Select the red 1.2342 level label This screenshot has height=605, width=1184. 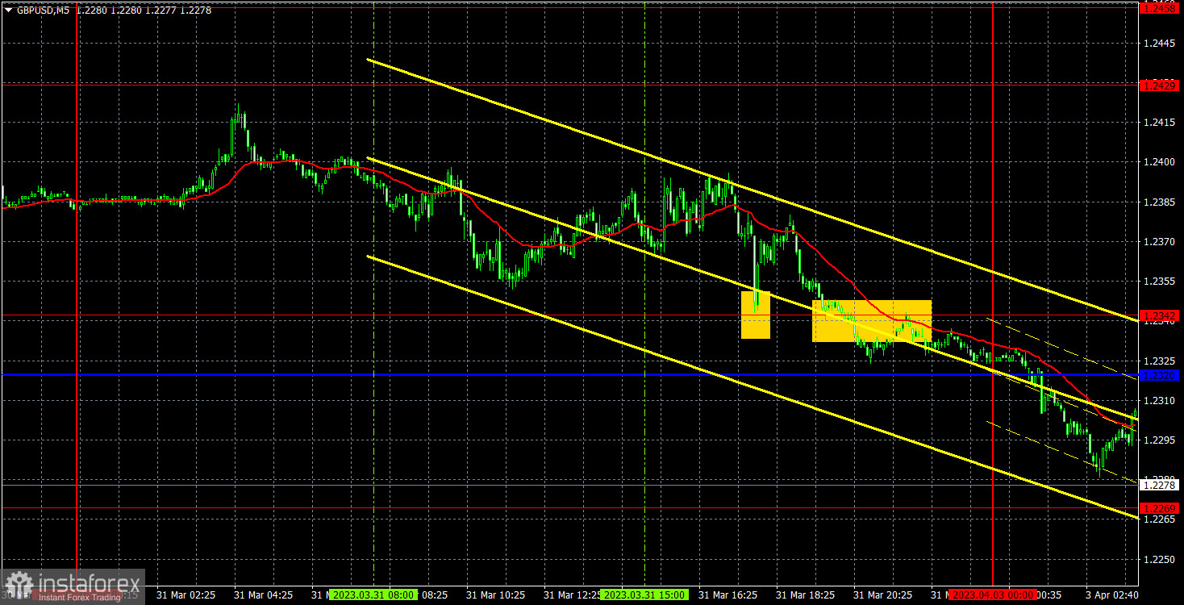coord(1161,315)
